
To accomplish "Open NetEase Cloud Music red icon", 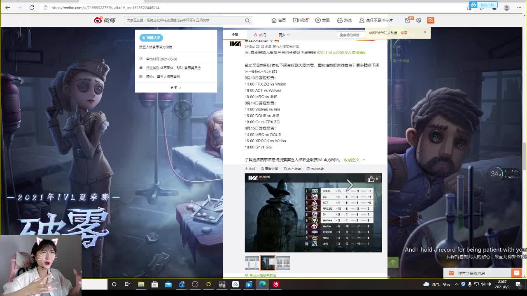I will pos(276,284).
